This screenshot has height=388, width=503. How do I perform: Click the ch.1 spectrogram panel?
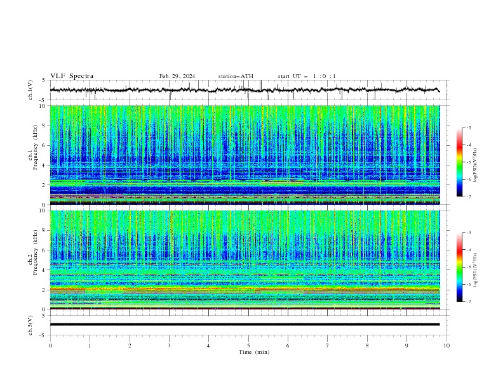[x=245, y=155]
